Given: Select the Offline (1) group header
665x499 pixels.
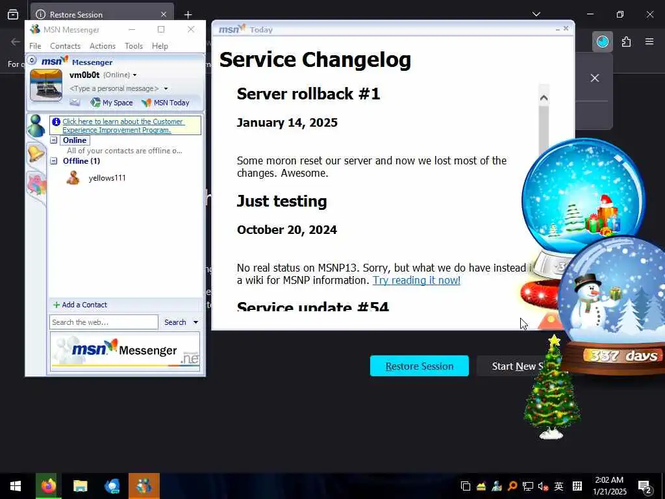Looking at the screenshot, I should [x=81, y=161].
